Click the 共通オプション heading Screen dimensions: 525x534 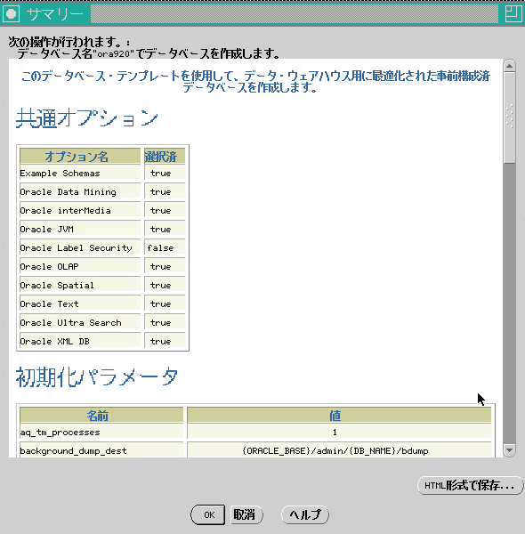[87, 118]
